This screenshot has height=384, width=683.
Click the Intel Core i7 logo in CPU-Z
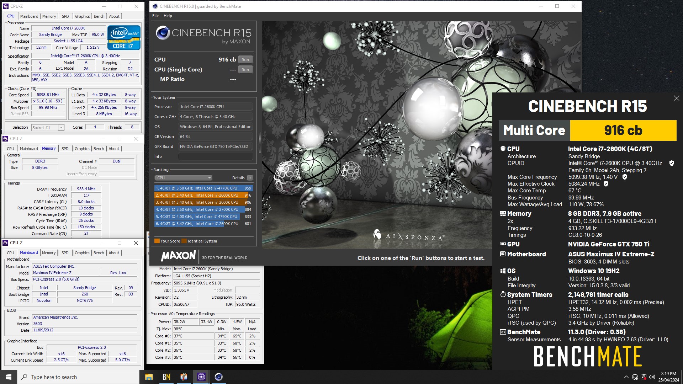124,37
